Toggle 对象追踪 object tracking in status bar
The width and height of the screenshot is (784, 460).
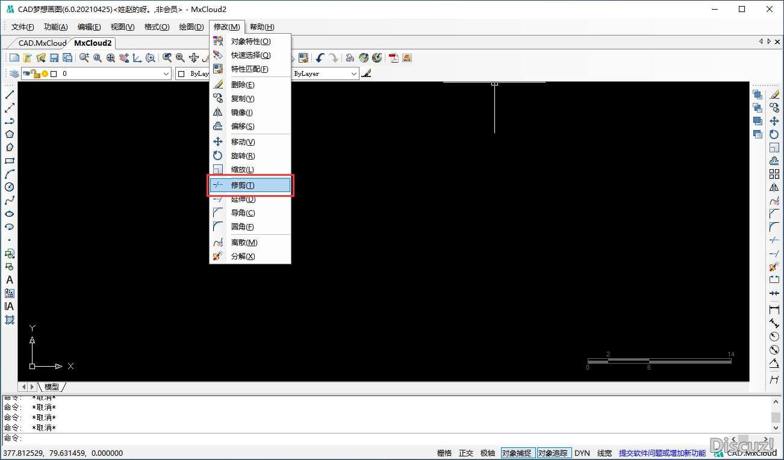[x=554, y=453]
